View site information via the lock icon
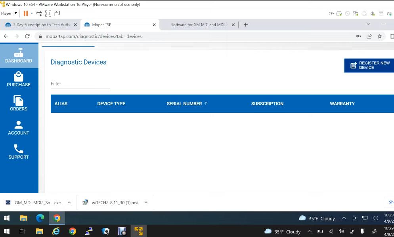This screenshot has height=237, width=394. [40, 36]
